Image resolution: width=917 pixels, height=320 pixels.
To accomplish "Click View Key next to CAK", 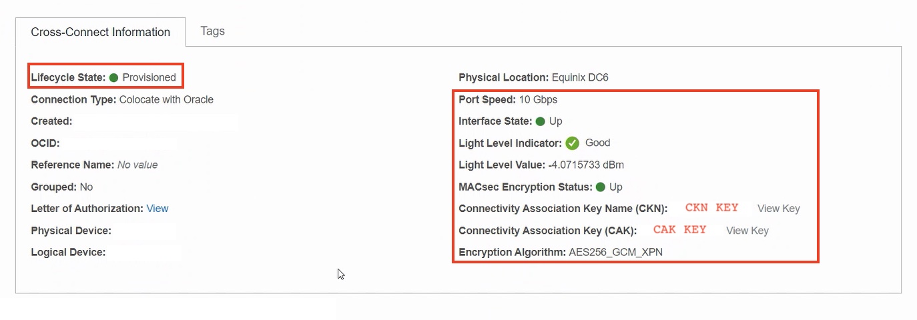I will tap(747, 231).
